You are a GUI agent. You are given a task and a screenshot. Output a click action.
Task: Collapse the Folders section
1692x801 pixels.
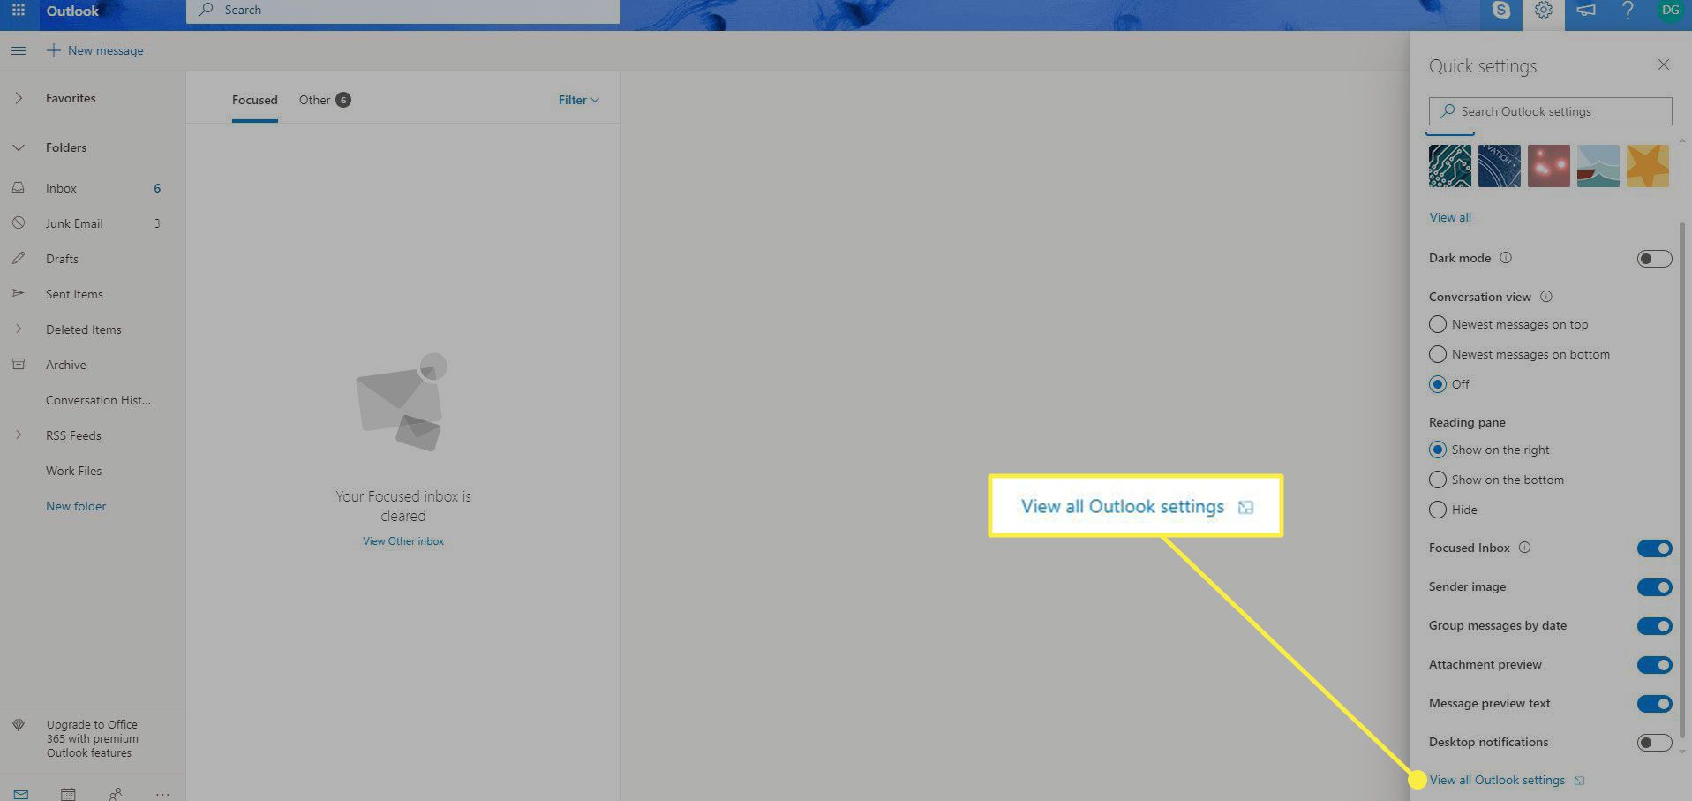coord(19,147)
